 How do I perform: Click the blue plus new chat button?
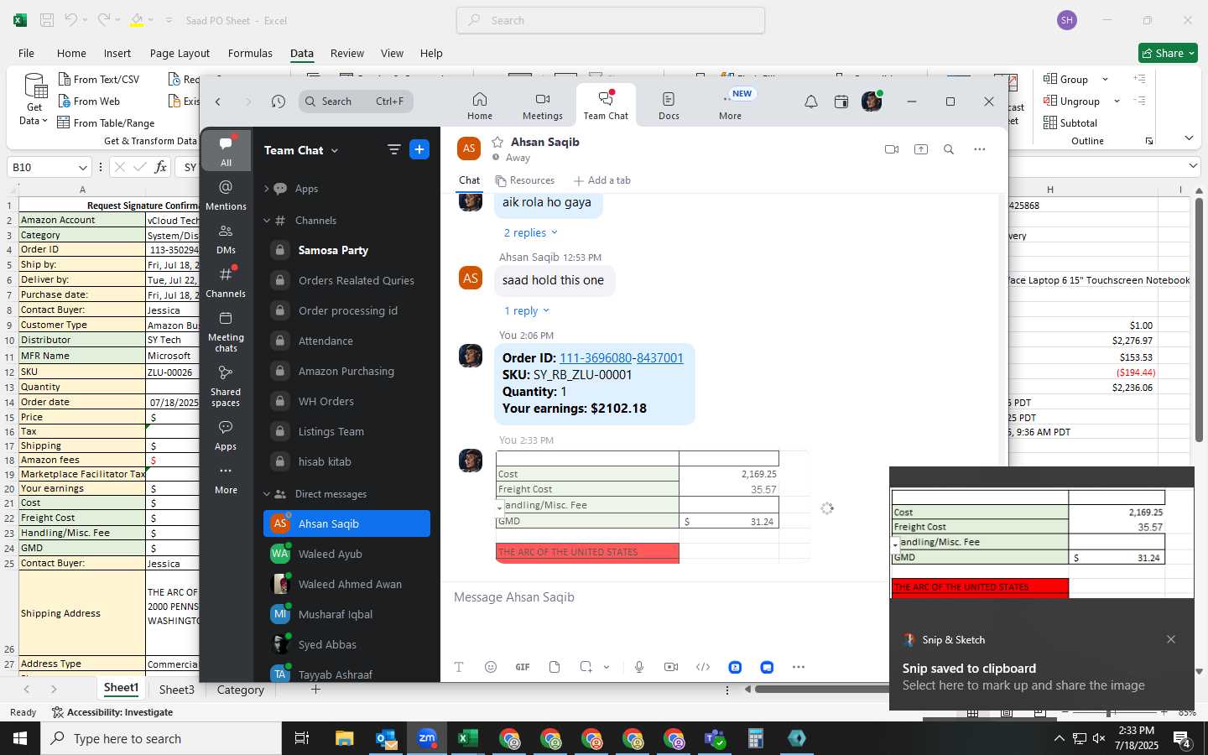pyautogui.click(x=419, y=149)
